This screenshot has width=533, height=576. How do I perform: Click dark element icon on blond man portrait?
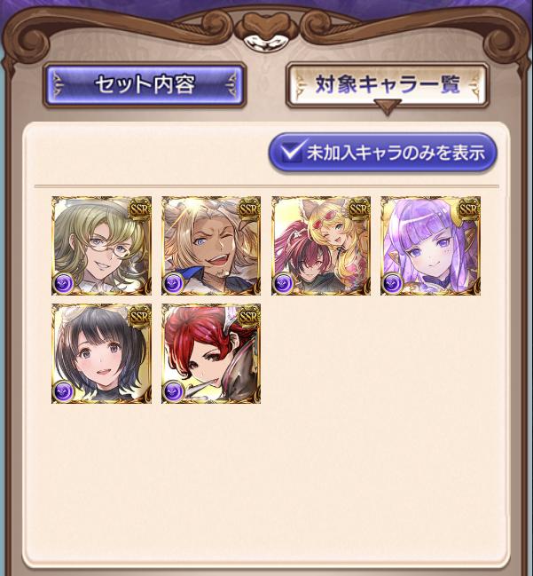click(x=173, y=284)
